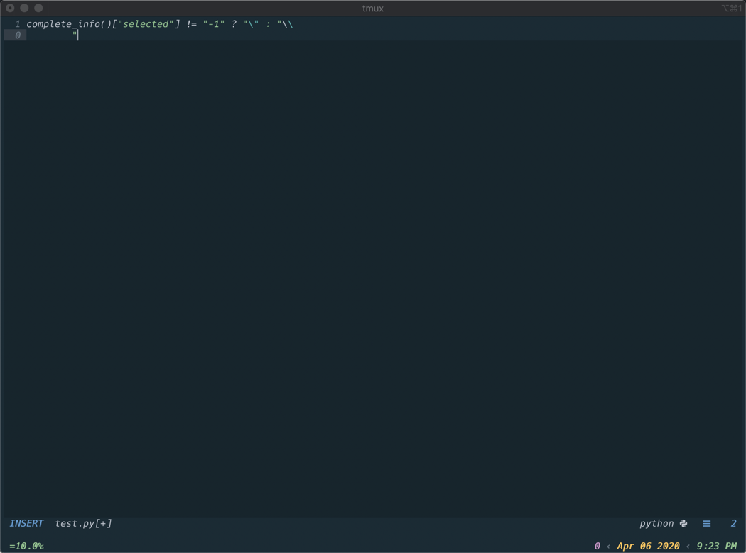Click the tmux window title
The height and width of the screenshot is (553, 746).
(372, 8)
